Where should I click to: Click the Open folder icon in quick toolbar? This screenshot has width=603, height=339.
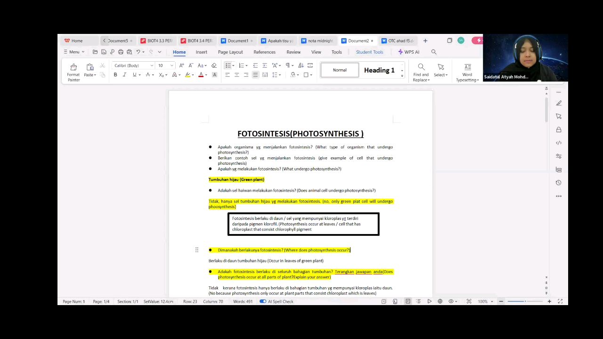pos(95,52)
